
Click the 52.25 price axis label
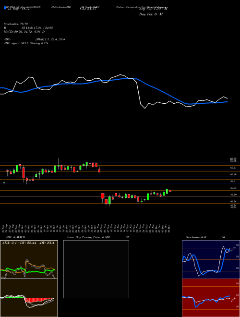(x=233, y=188)
